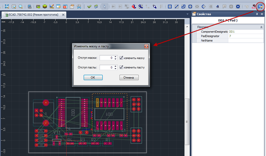
Task: Uncheck the 'изменить пасту' checkbox
Action: pos(121,67)
